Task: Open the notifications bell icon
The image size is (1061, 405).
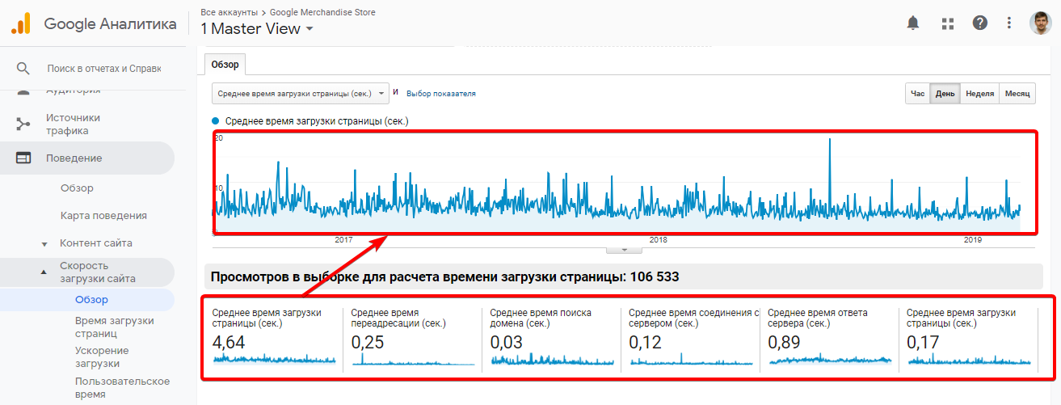Action: click(x=913, y=23)
